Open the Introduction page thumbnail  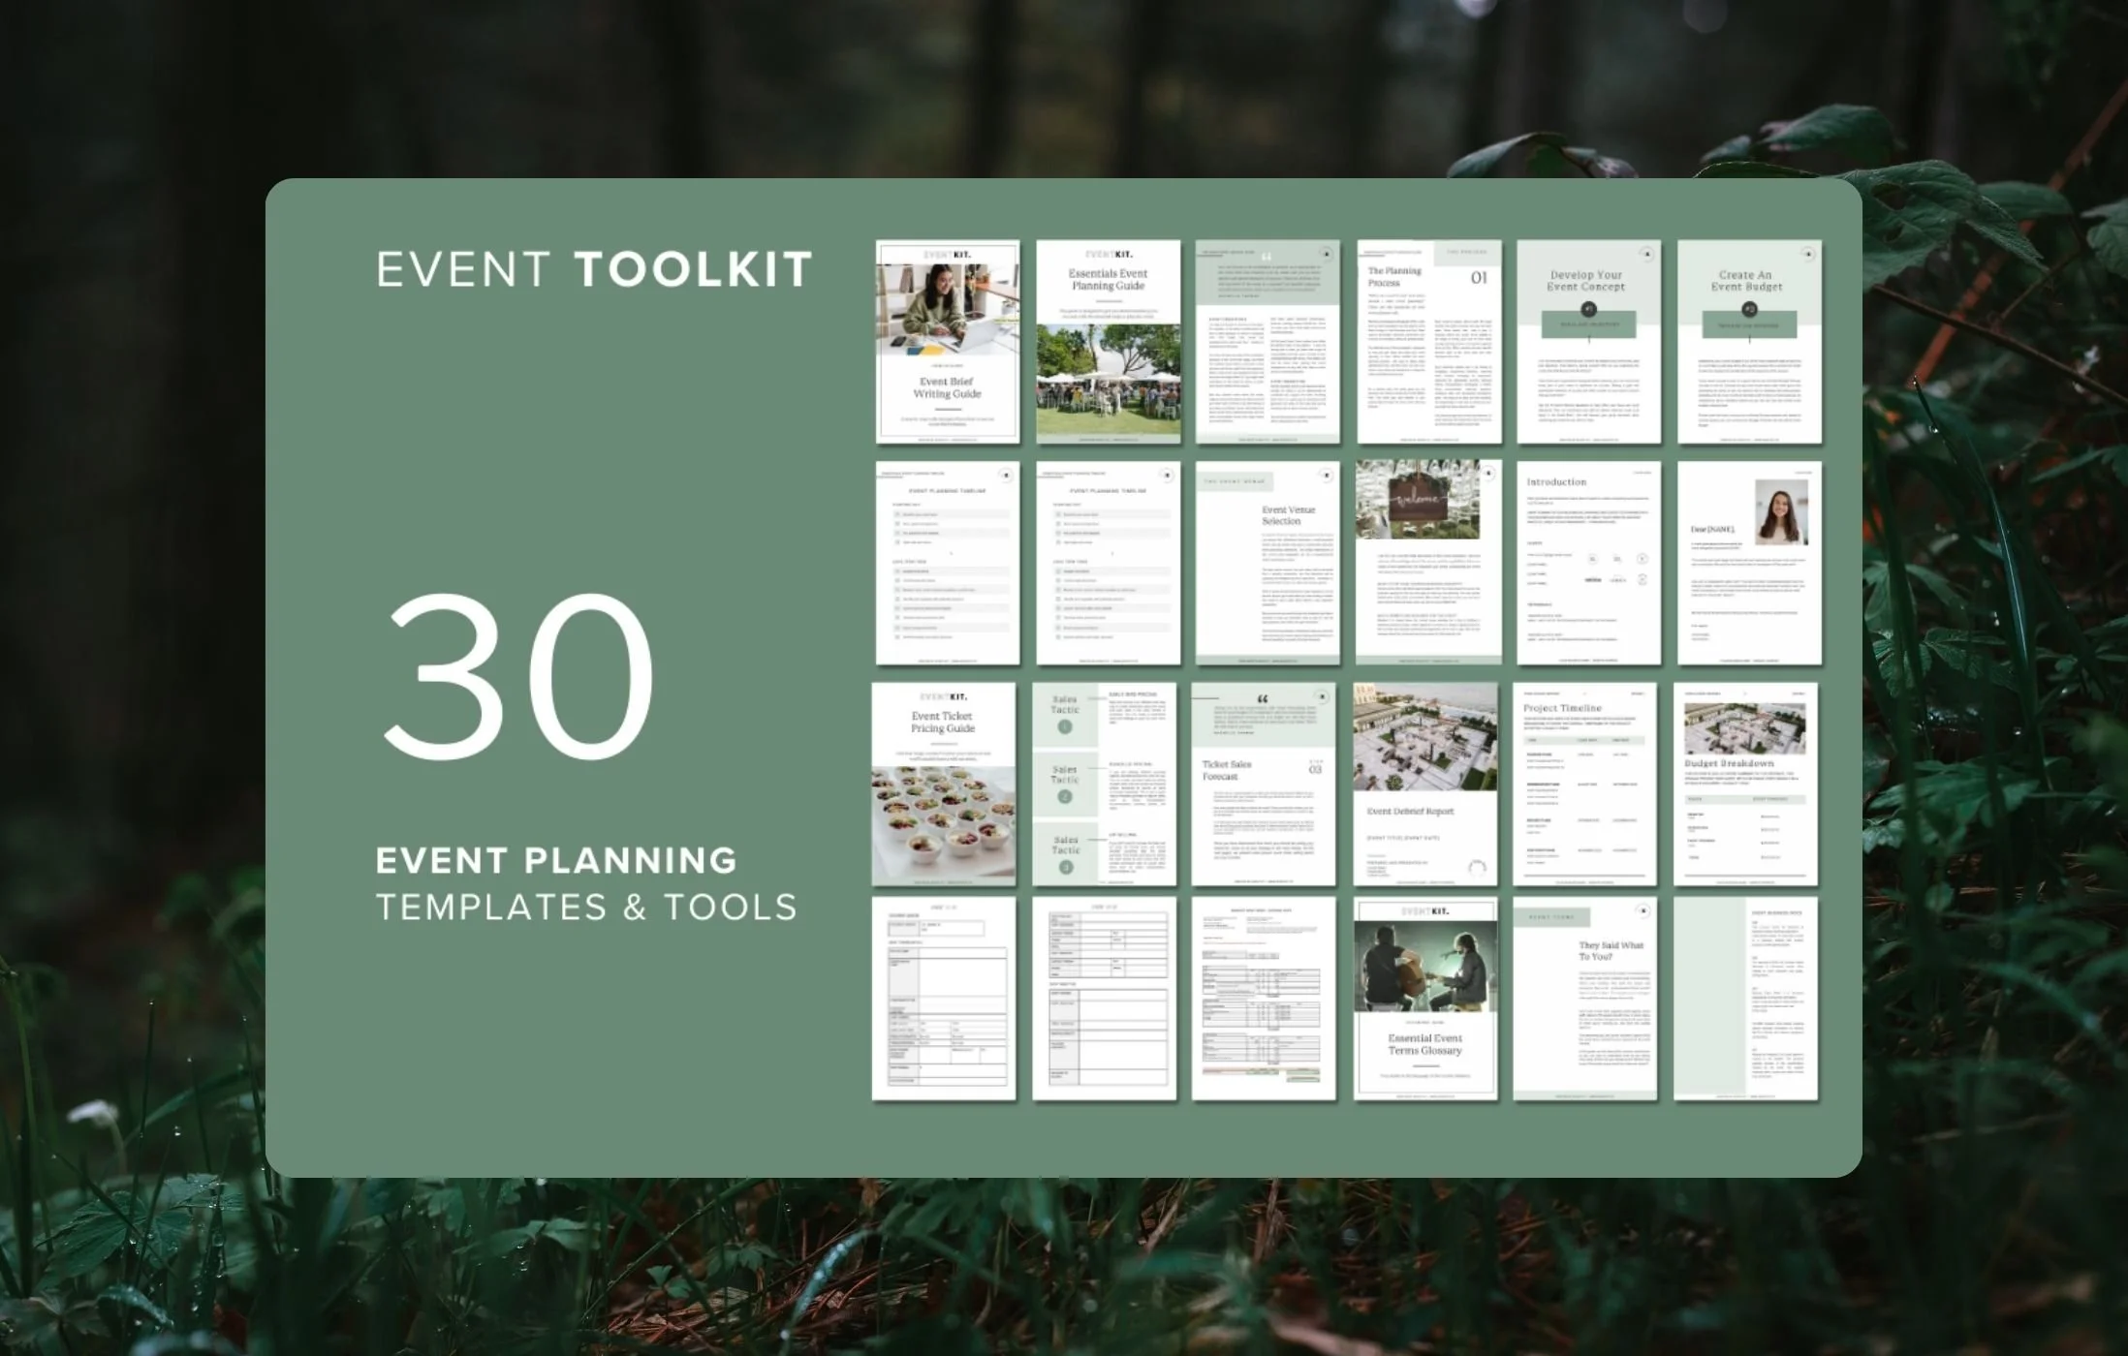tap(1588, 563)
